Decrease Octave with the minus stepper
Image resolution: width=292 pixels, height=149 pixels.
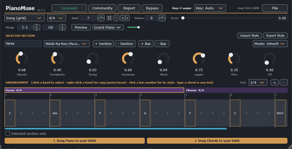[x=162, y=20]
